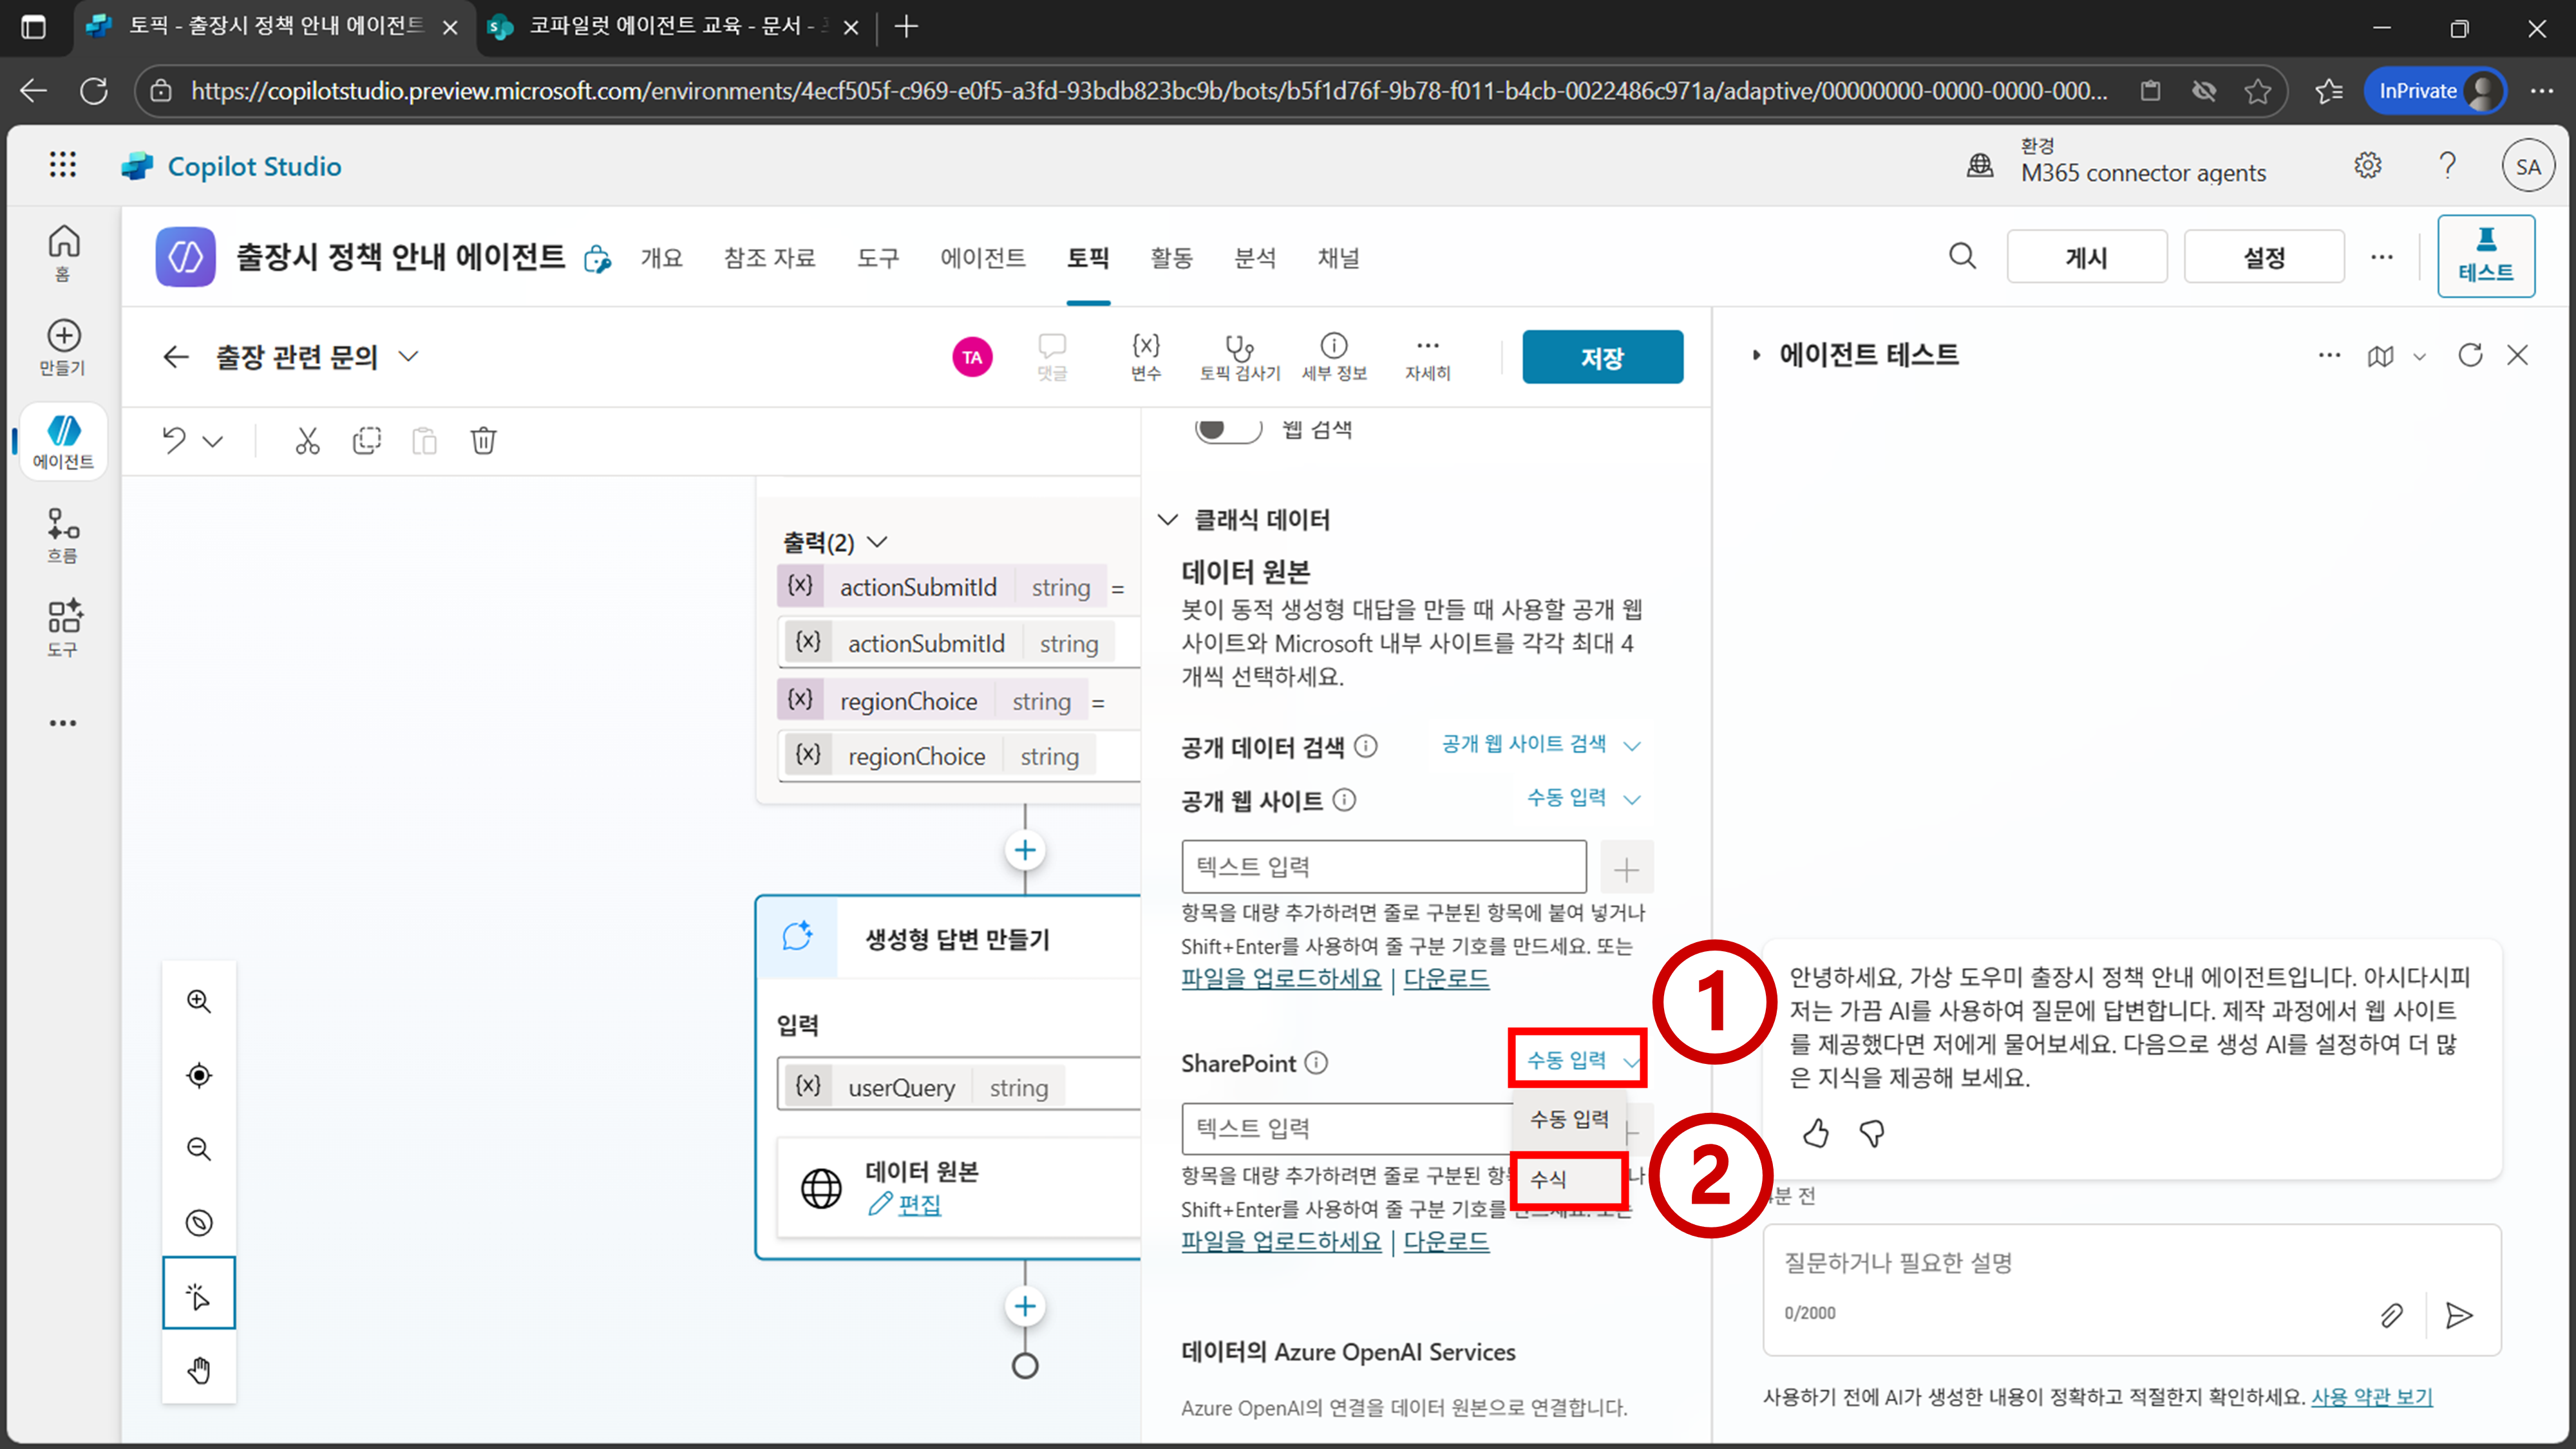Image resolution: width=2576 pixels, height=1449 pixels.
Task: Toggle the 웹 검색 switch
Action: click(1227, 430)
